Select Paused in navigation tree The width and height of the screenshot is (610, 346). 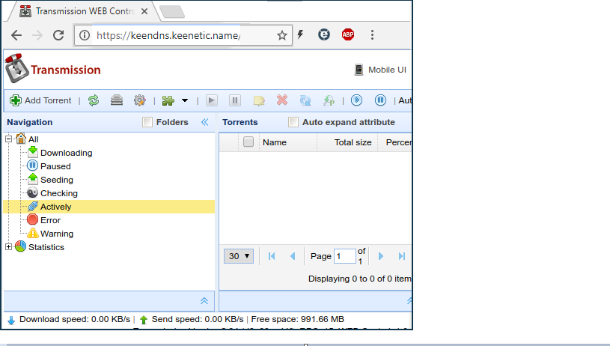[x=55, y=166]
